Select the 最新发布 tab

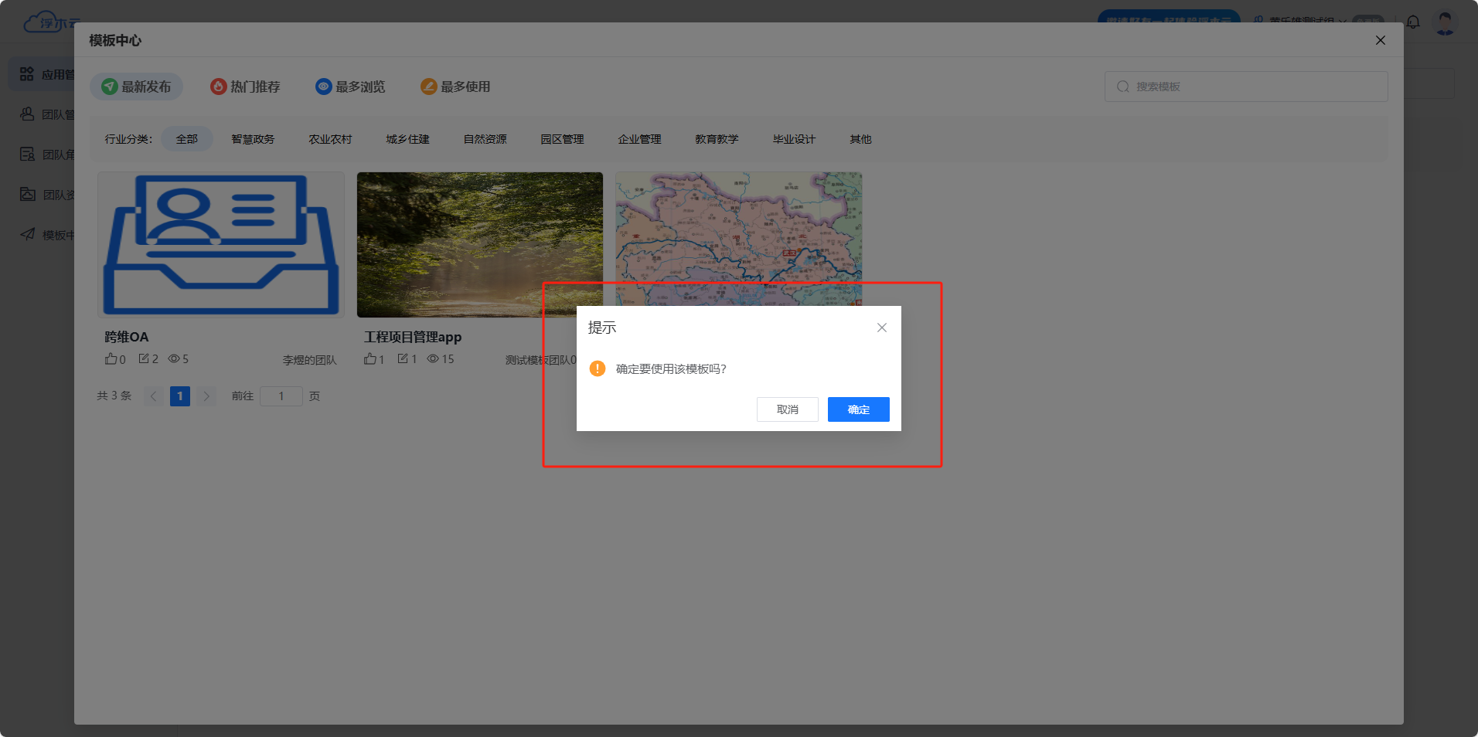(x=137, y=87)
